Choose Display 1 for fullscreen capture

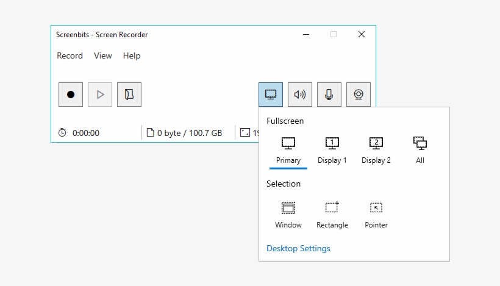point(332,151)
